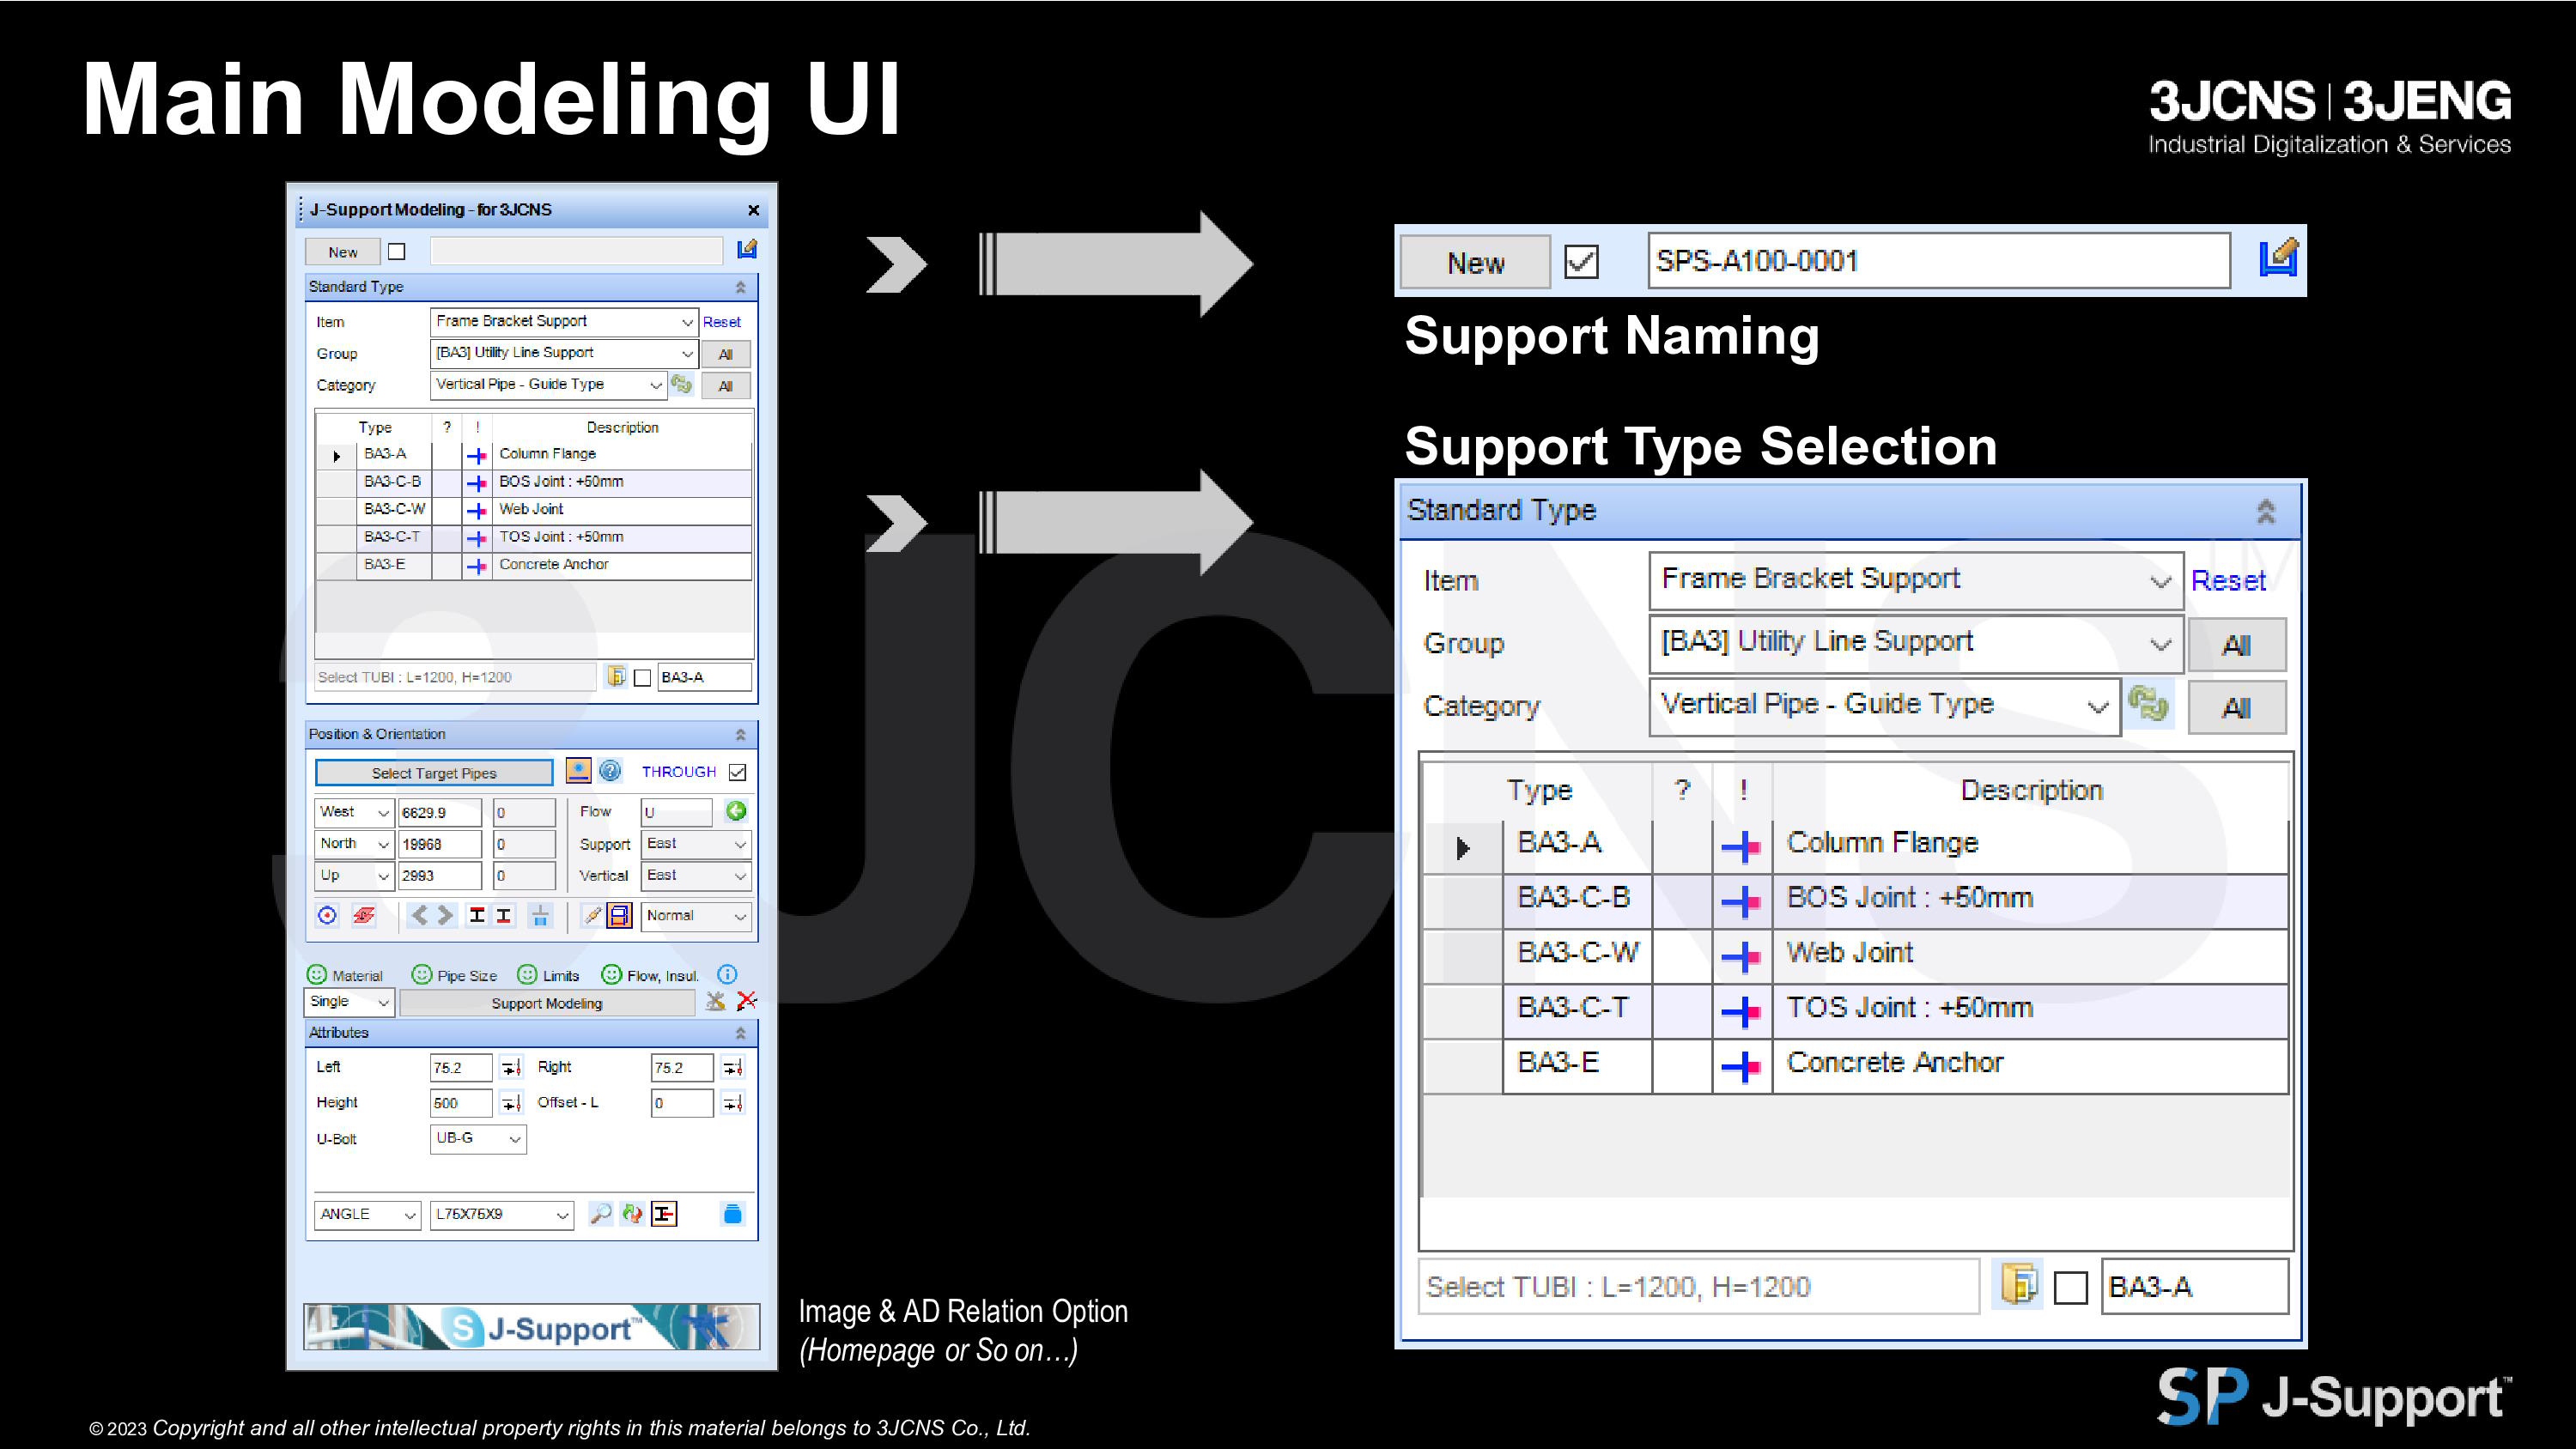Click the green back arrow beside the Flow field
Image resolution: width=2576 pixels, height=1449 pixels.
(736, 811)
